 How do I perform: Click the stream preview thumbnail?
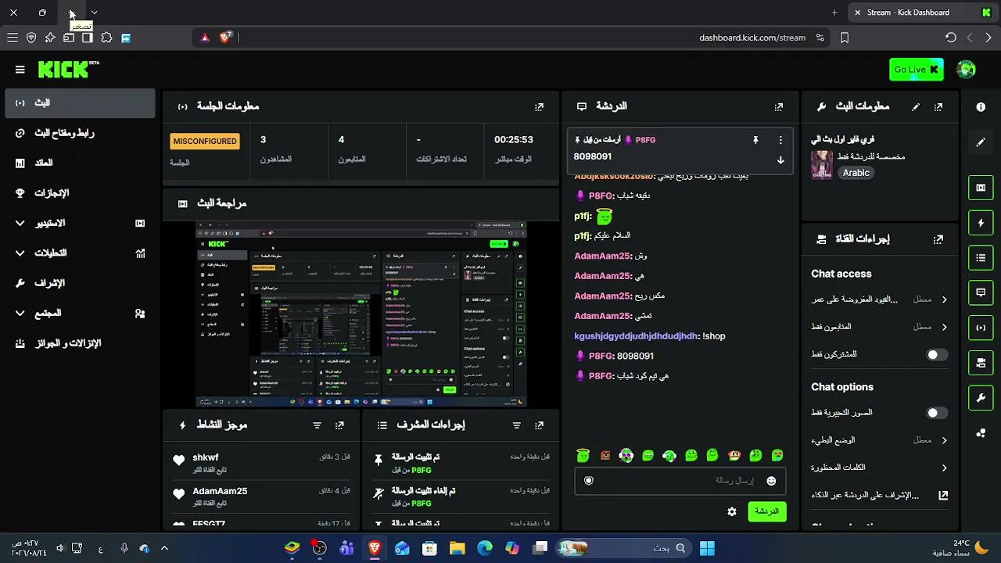pyautogui.click(x=361, y=314)
